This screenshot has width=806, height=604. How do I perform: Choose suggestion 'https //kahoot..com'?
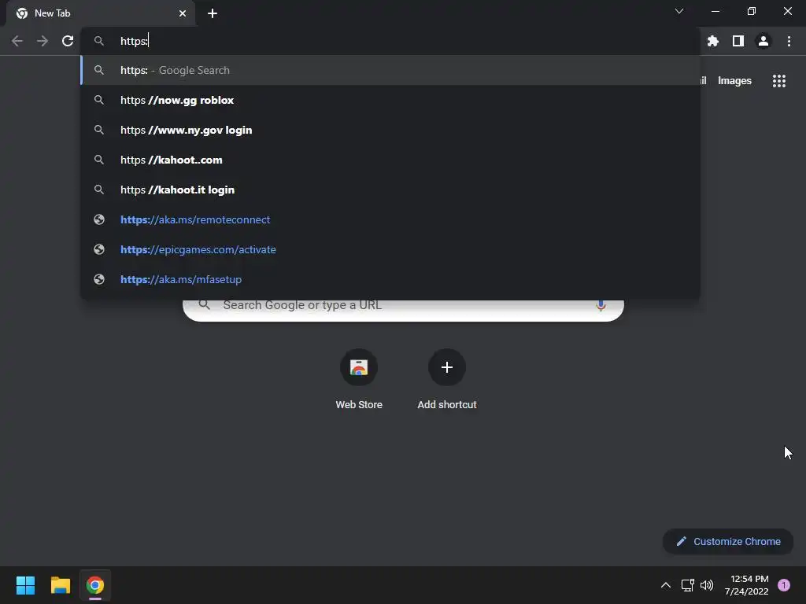[390, 160]
